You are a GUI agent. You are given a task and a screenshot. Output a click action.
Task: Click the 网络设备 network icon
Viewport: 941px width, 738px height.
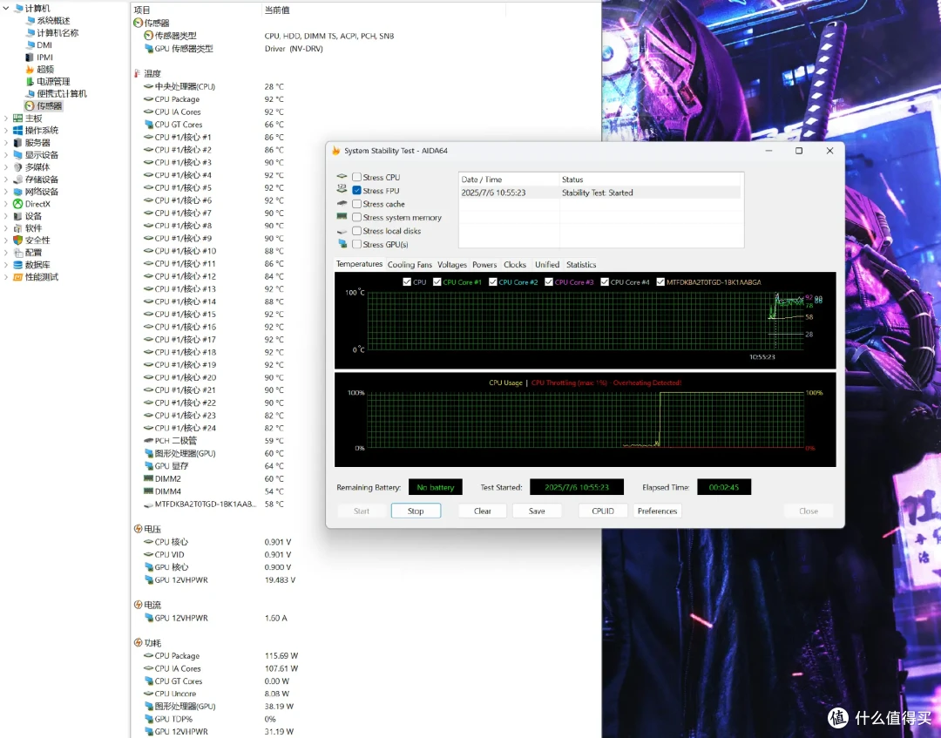click(x=17, y=192)
